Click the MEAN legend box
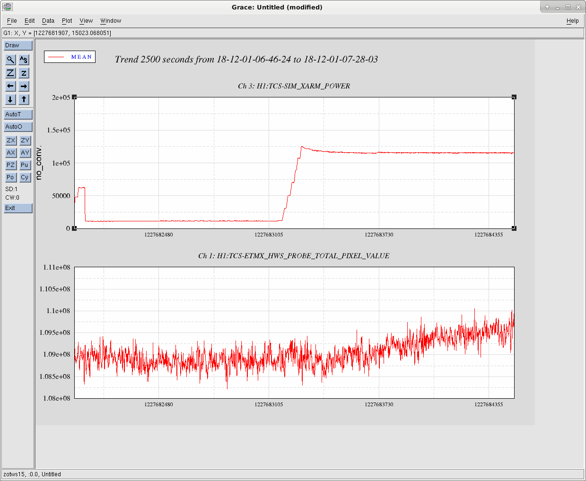586x481 pixels. pyautogui.click(x=70, y=57)
